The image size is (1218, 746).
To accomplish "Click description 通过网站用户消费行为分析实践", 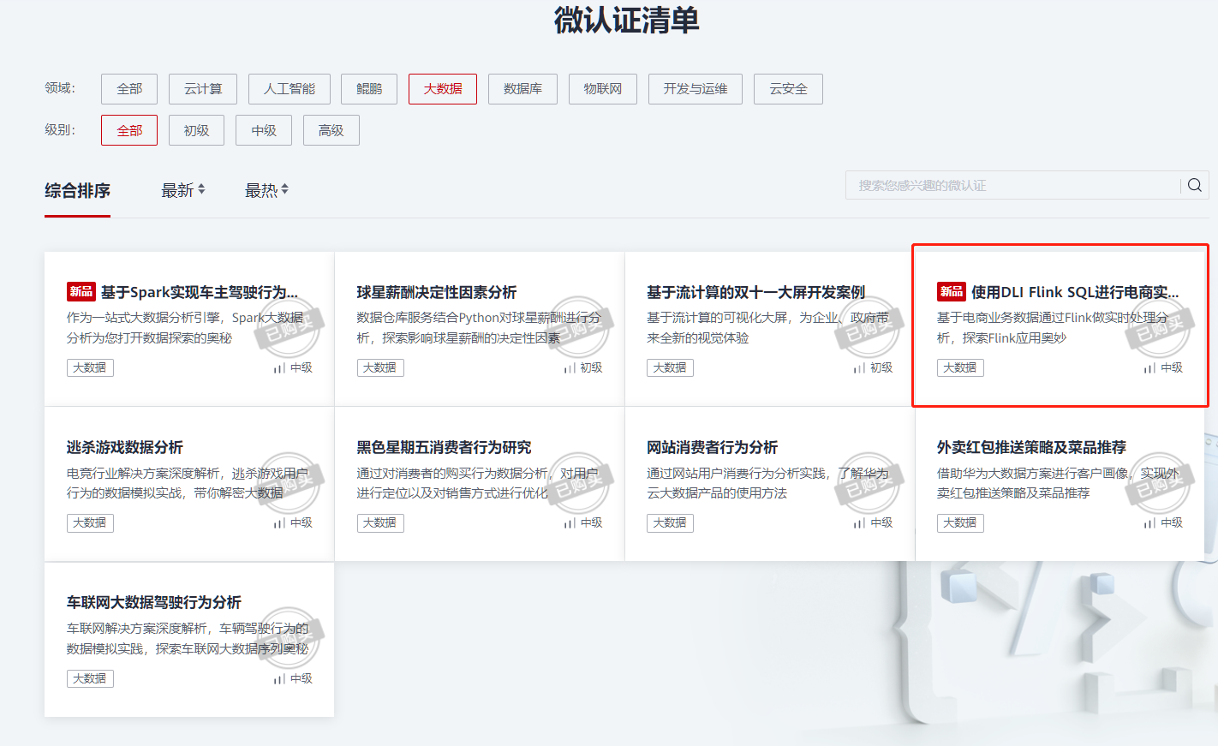I will (x=768, y=483).
